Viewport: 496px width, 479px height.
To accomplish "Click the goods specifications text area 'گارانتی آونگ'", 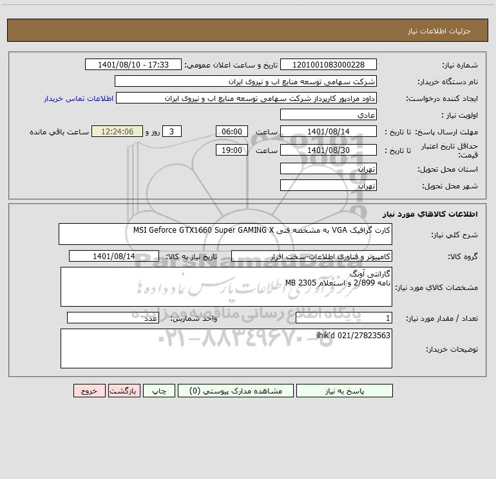I will (x=226, y=287).
